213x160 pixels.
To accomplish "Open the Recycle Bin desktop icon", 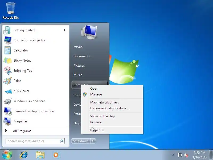I will pyautogui.click(x=11, y=11).
